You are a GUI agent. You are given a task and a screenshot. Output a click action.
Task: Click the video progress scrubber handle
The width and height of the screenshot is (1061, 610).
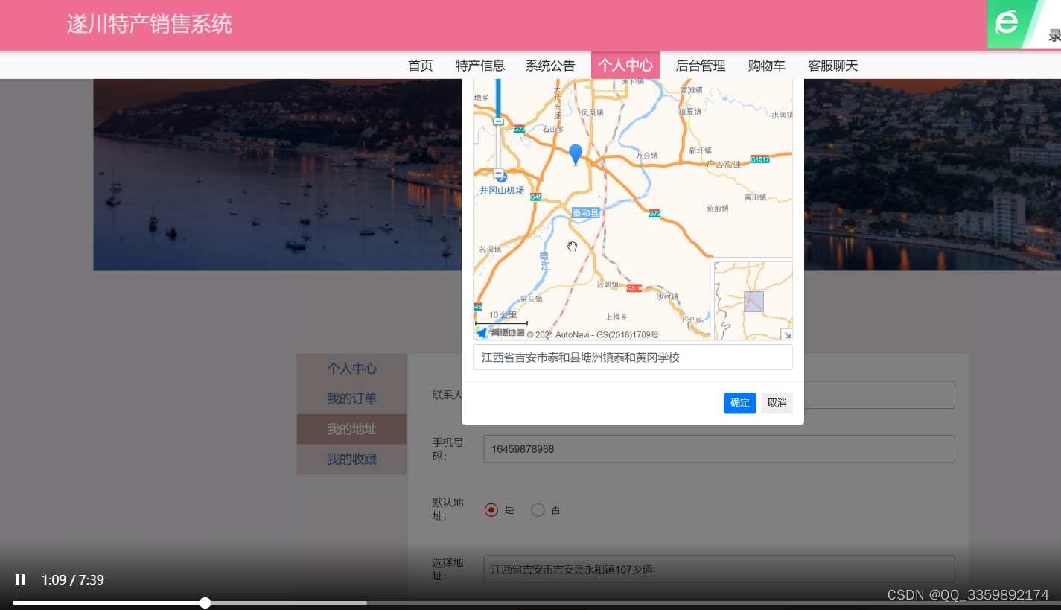click(205, 603)
